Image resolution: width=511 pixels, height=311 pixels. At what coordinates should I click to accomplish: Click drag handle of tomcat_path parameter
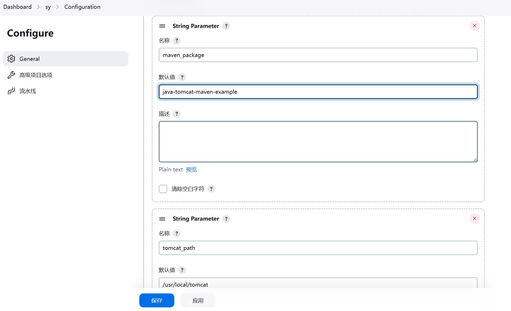pos(162,219)
